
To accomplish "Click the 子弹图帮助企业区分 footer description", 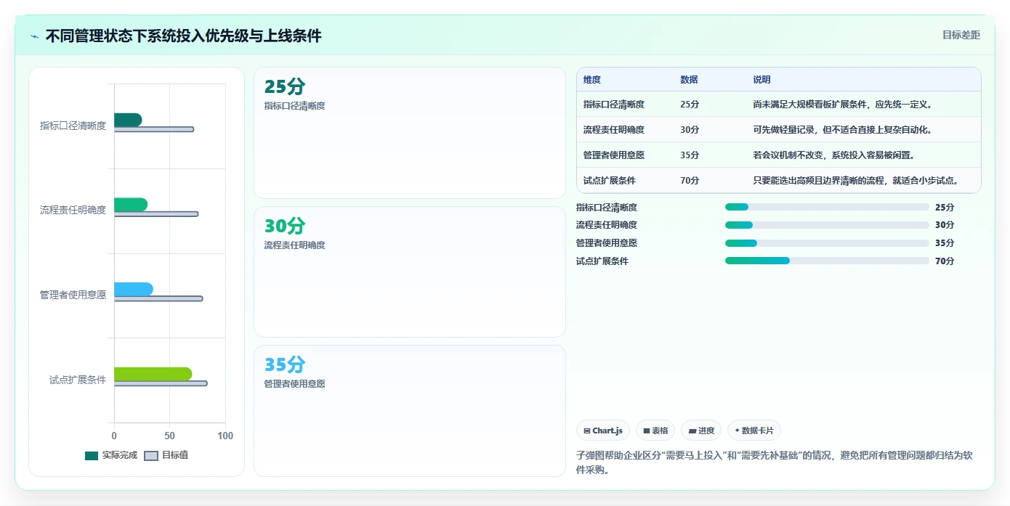I will [x=774, y=462].
